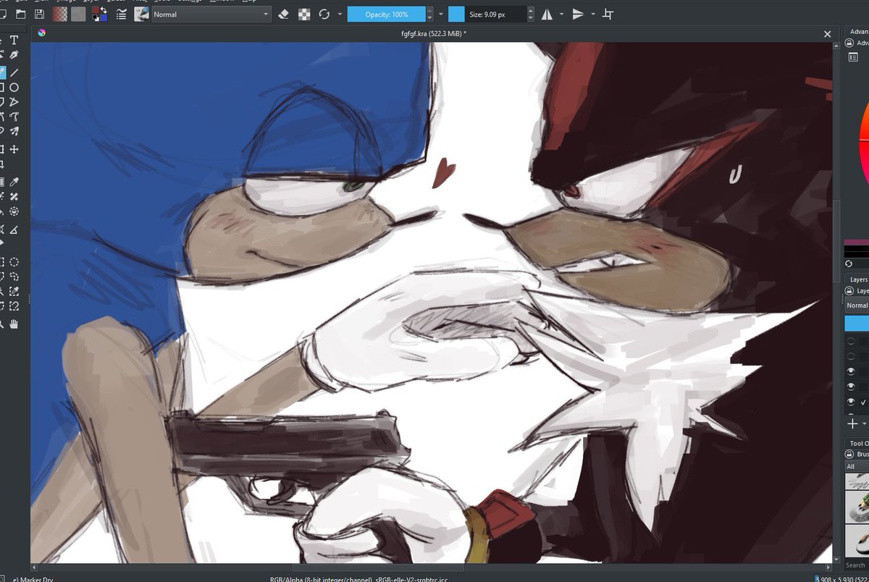Click foreground/background color selector
The height and width of the screenshot is (582, 869).
(x=100, y=14)
